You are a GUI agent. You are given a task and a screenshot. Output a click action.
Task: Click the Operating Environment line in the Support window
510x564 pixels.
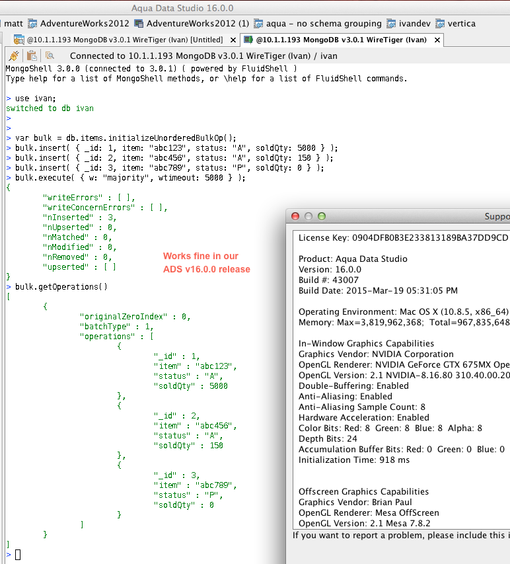coord(404,312)
